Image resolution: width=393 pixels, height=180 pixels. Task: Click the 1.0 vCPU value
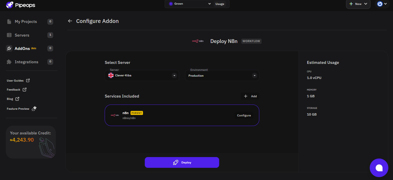coord(314,78)
